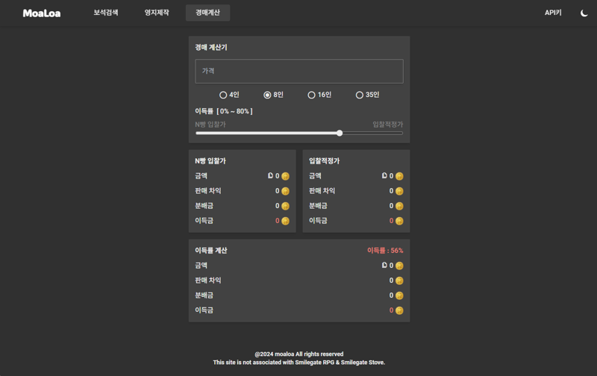Image resolution: width=597 pixels, height=376 pixels.
Task: Copy icon beside N빵 입찰가 금액
Action: pos(270,175)
